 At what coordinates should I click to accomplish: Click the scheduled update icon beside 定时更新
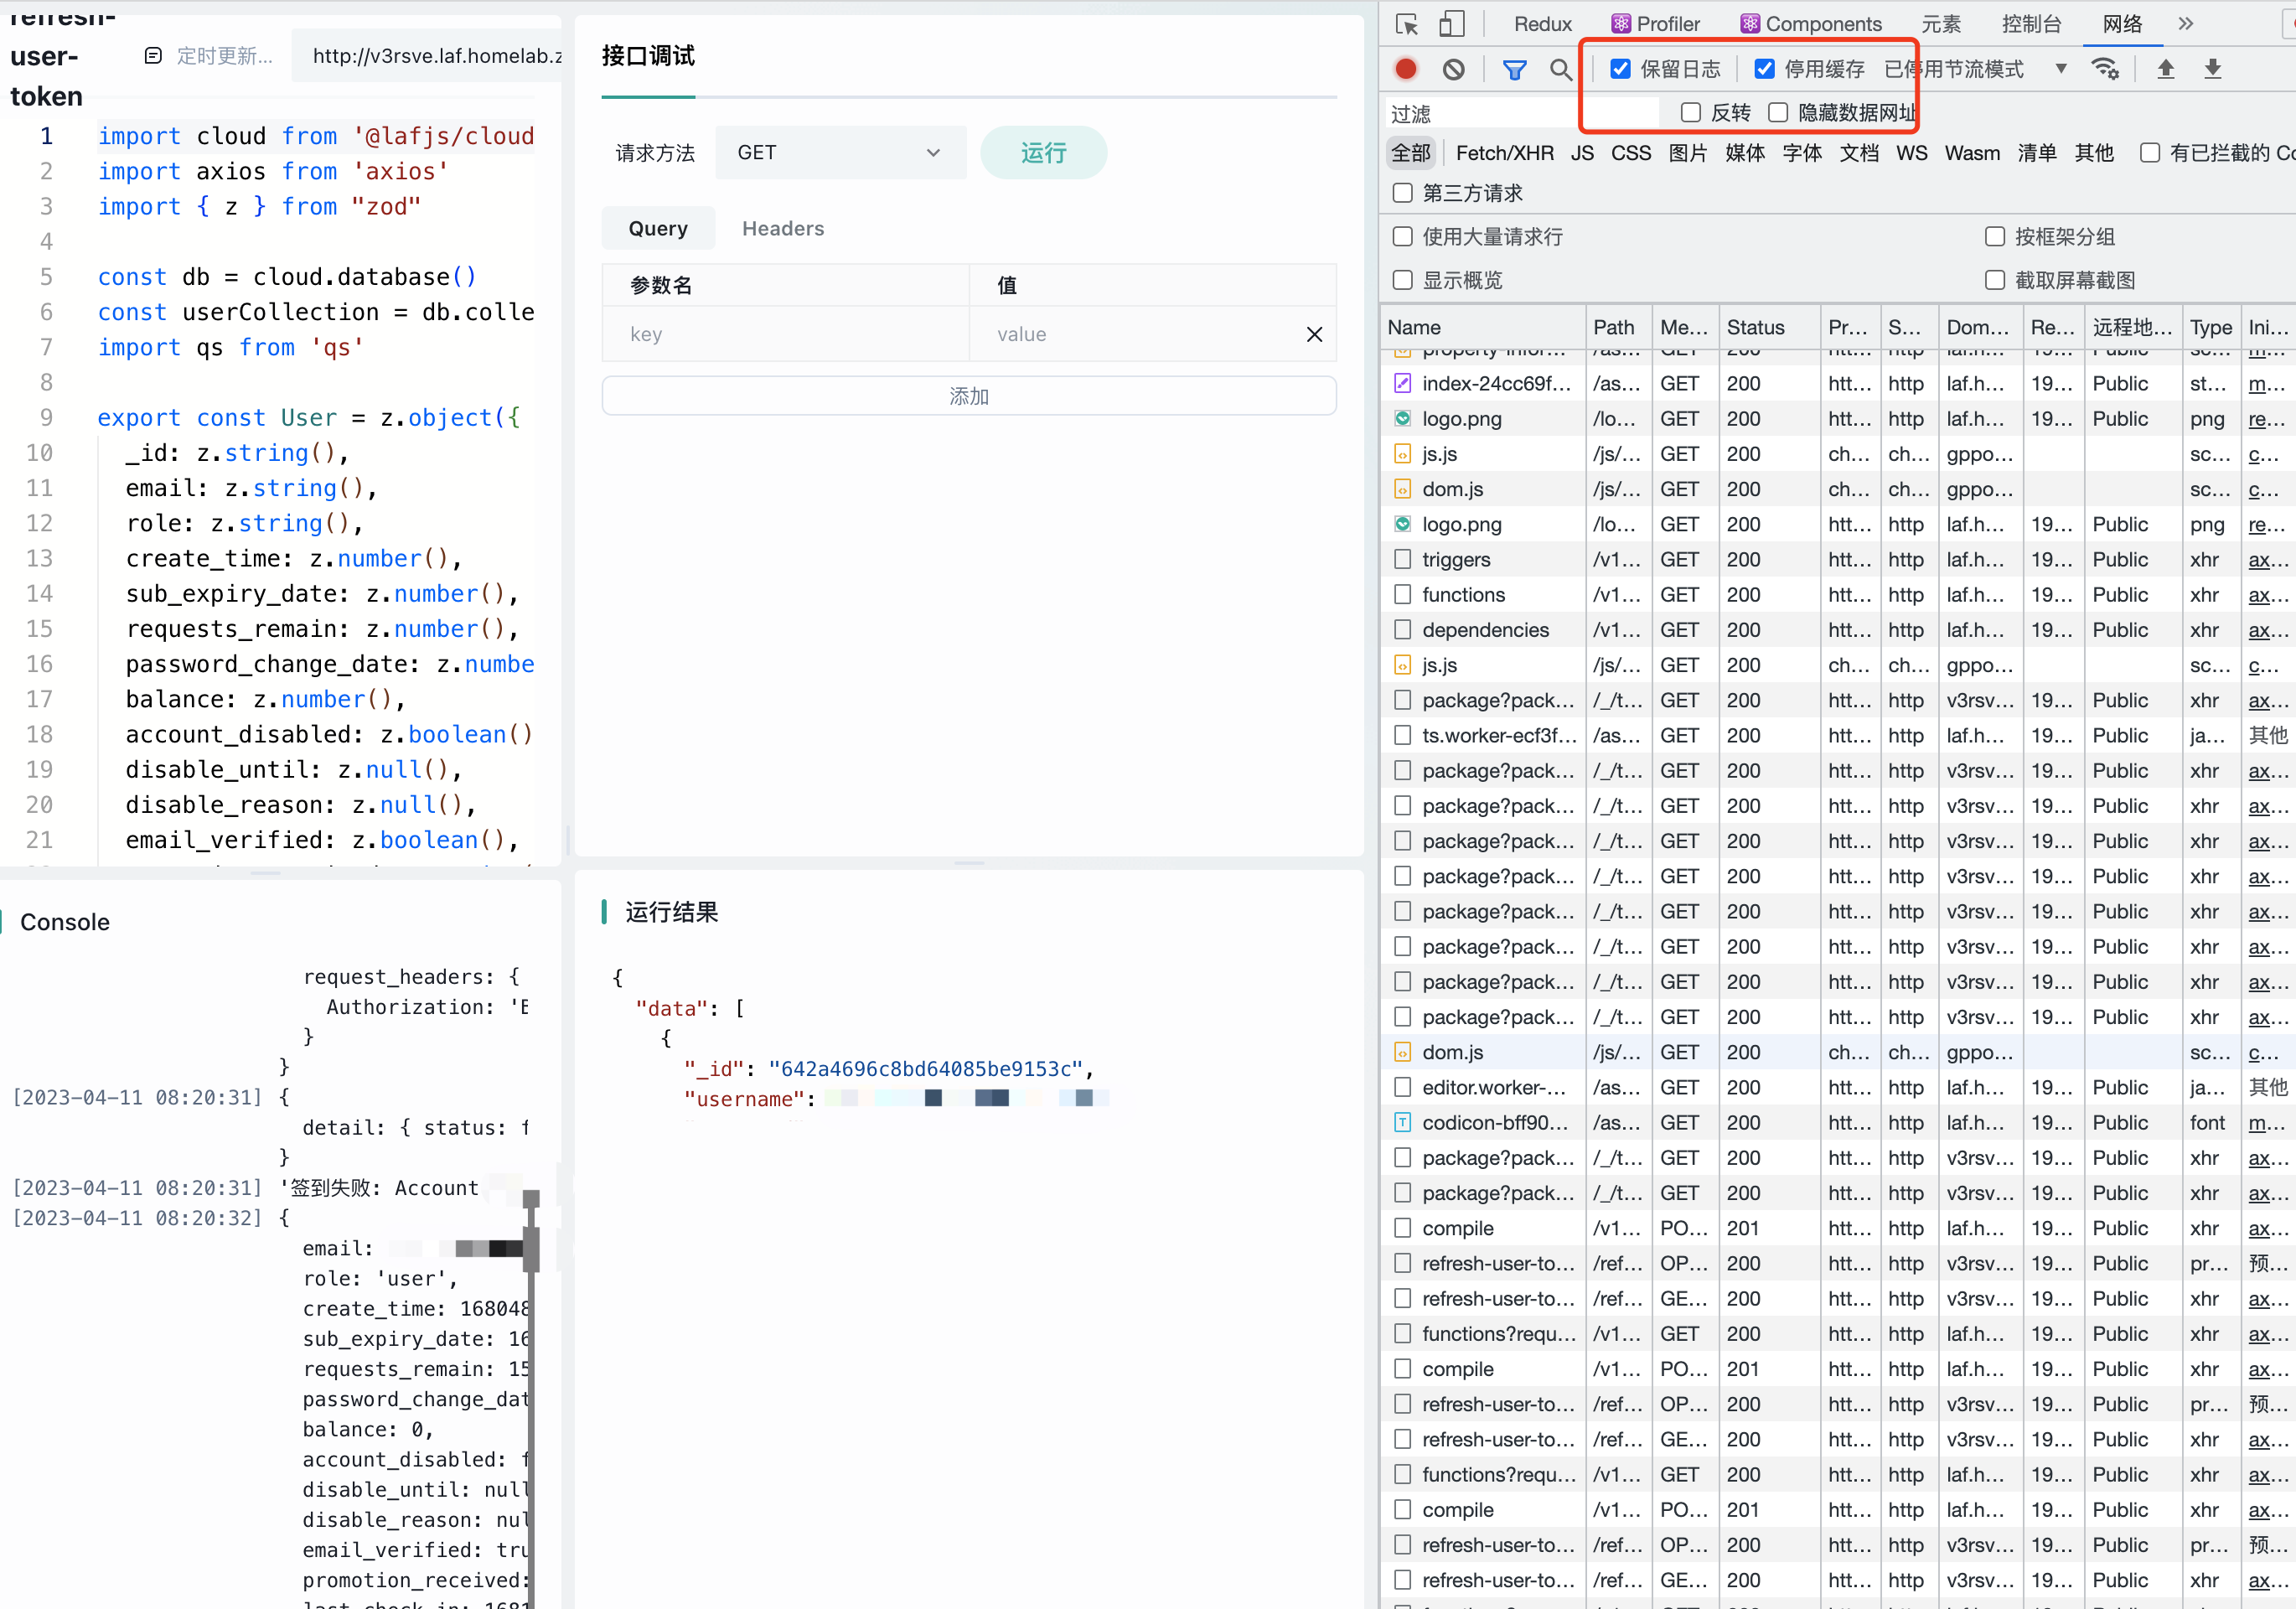click(153, 56)
